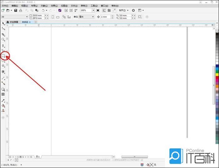Open the 编辑(E) menu

point(15,6)
